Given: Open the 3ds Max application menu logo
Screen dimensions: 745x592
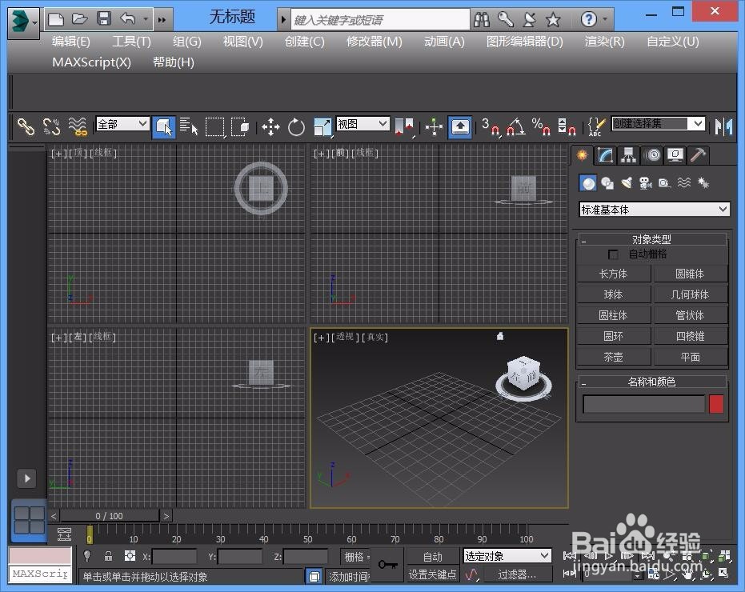Looking at the screenshot, I should click(22, 22).
